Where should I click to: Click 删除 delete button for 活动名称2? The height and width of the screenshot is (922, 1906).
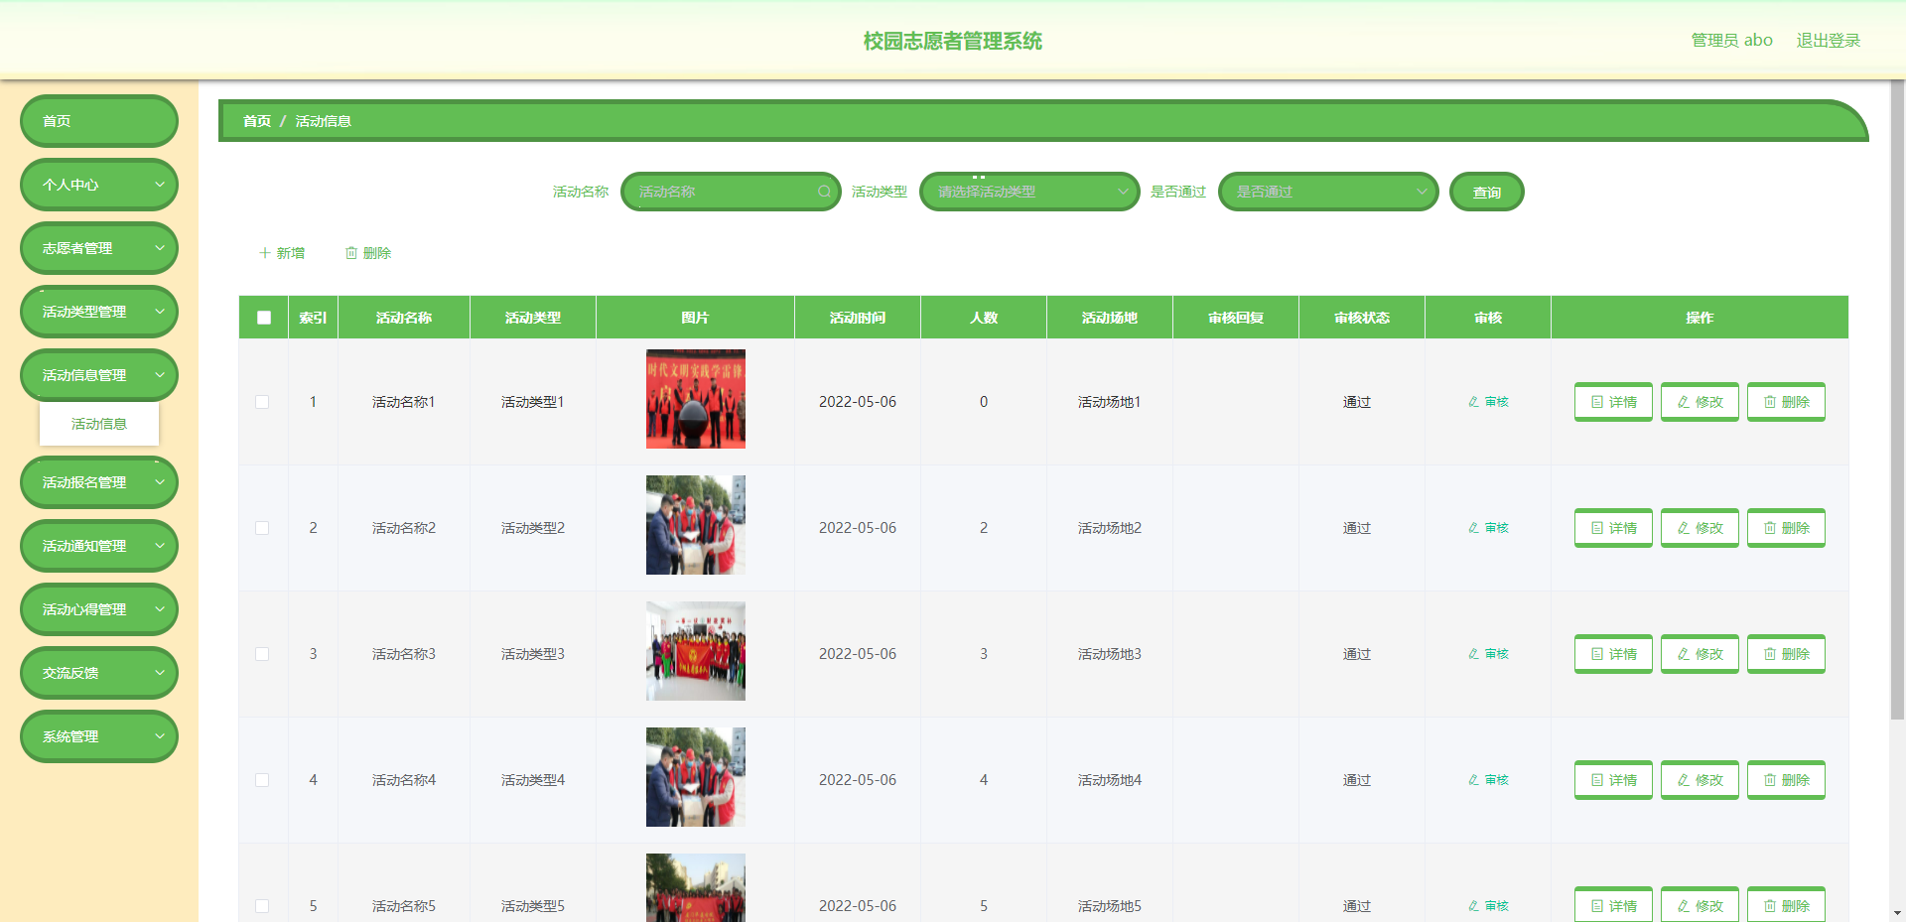click(x=1786, y=528)
